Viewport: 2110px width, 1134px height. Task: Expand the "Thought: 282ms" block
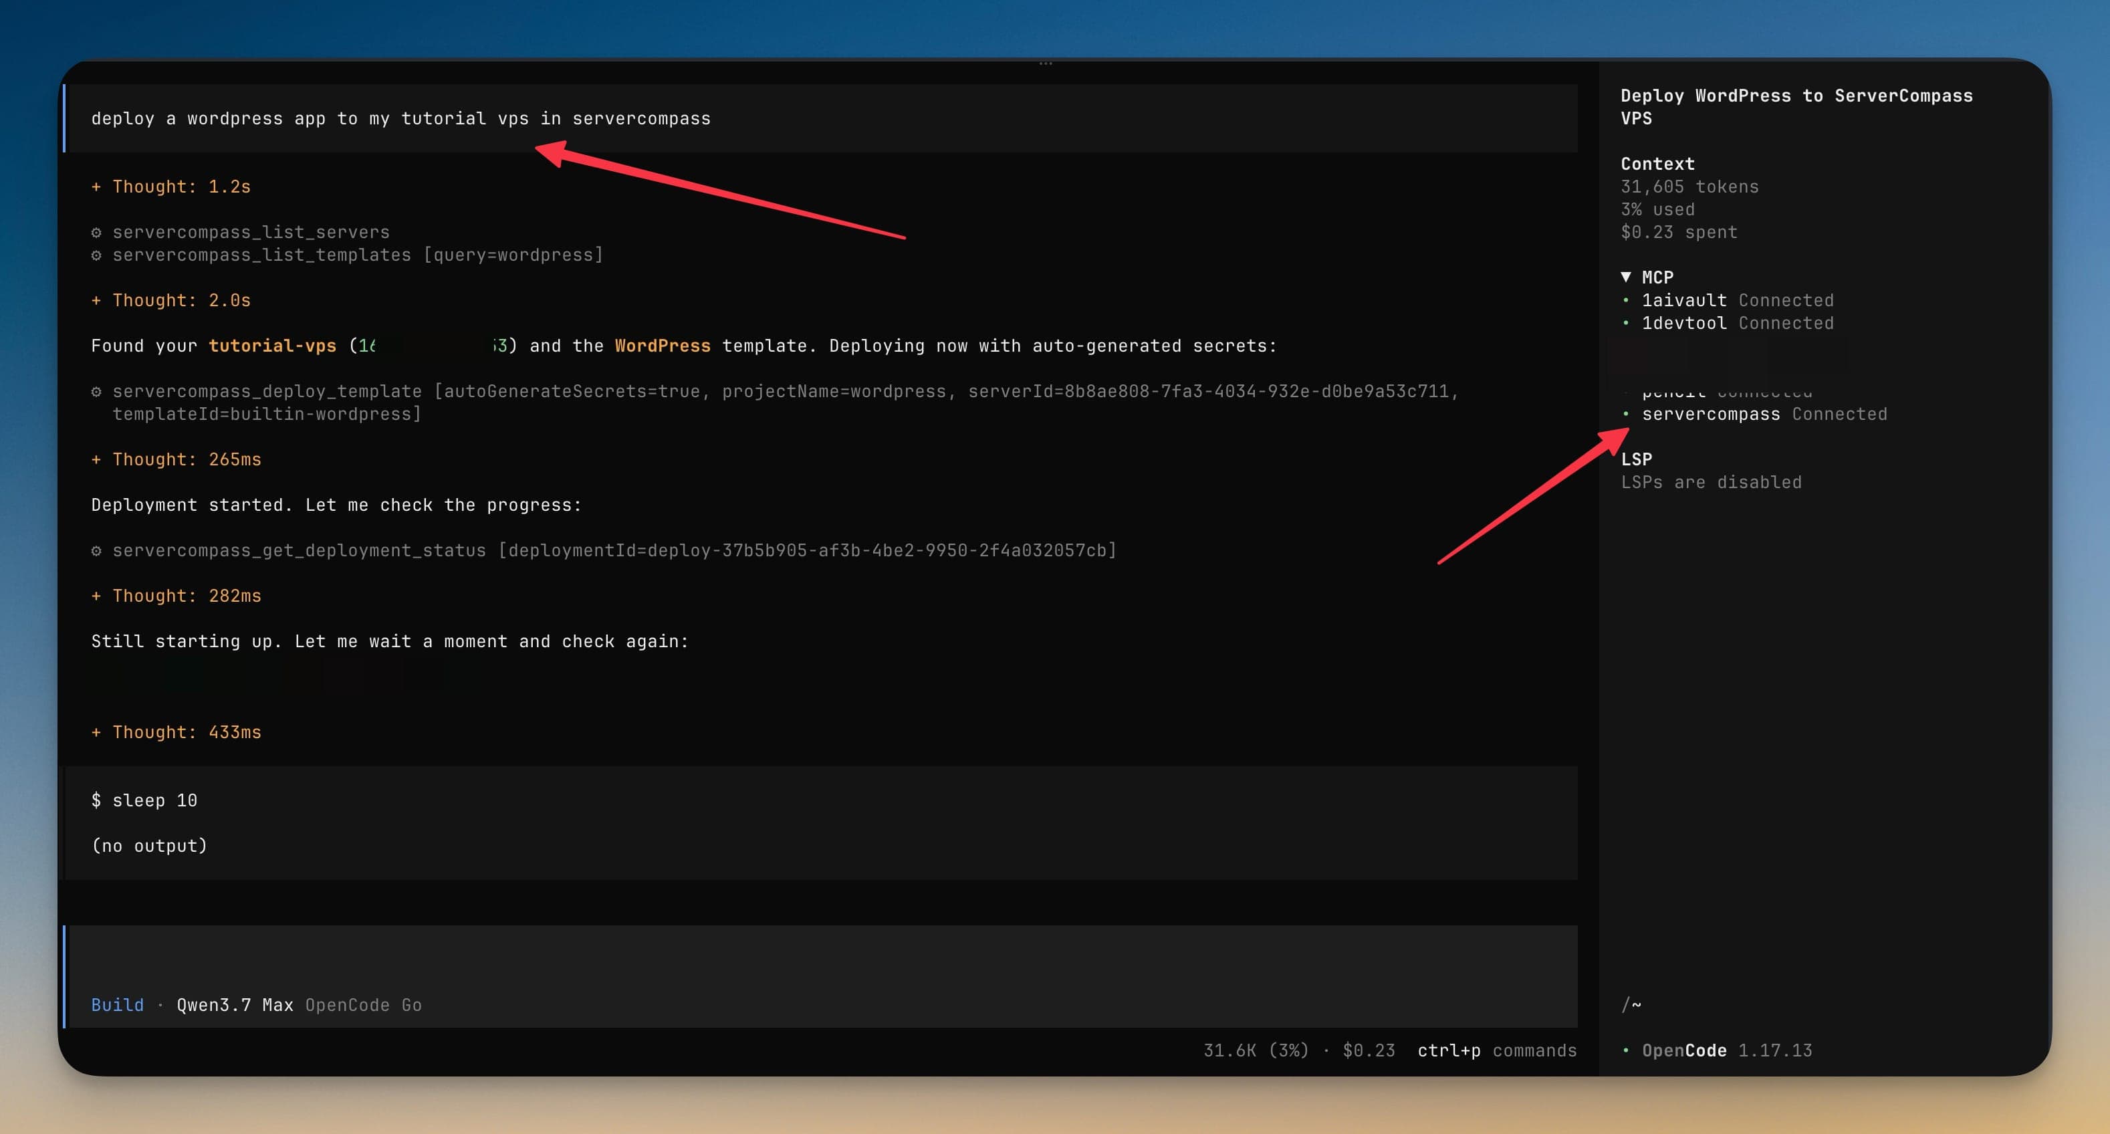[x=176, y=596]
